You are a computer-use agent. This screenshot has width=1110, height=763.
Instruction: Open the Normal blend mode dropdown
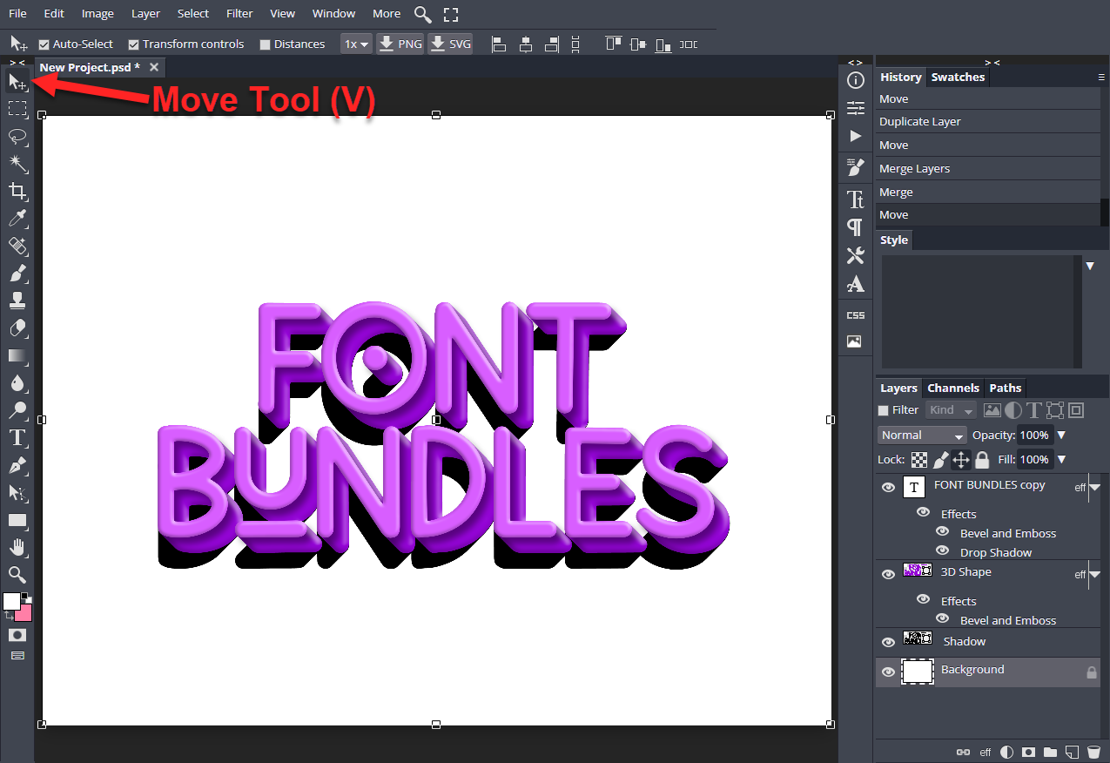click(922, 435)
